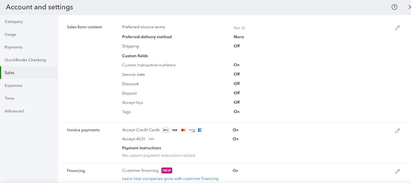Click the Payment instructions label

pos(142,148)
